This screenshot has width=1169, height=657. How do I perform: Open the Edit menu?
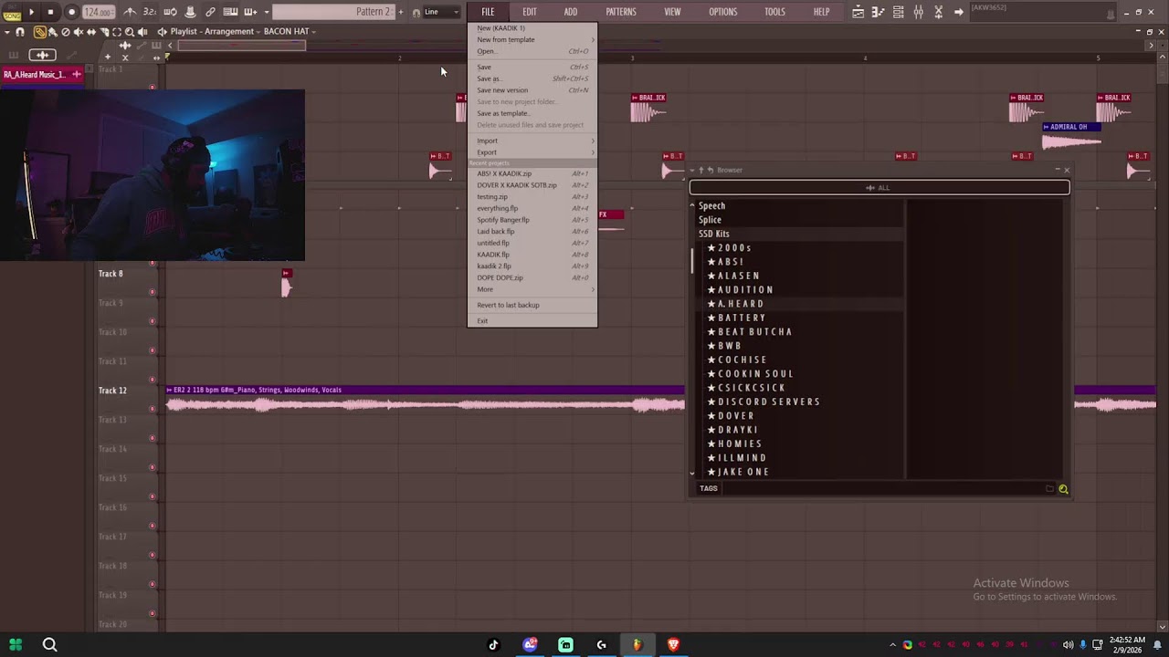[530, 12]
